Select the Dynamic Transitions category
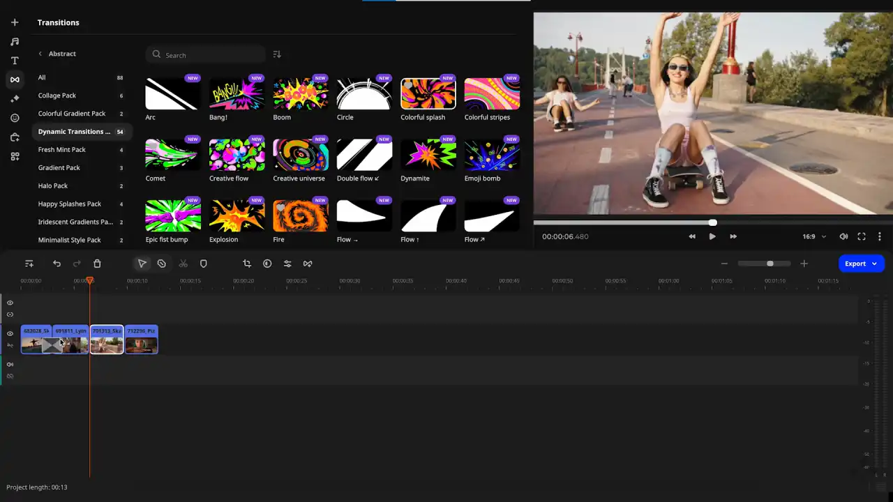Image resolution: width=893 pixels, height=502 pixels. coord(81,132)
